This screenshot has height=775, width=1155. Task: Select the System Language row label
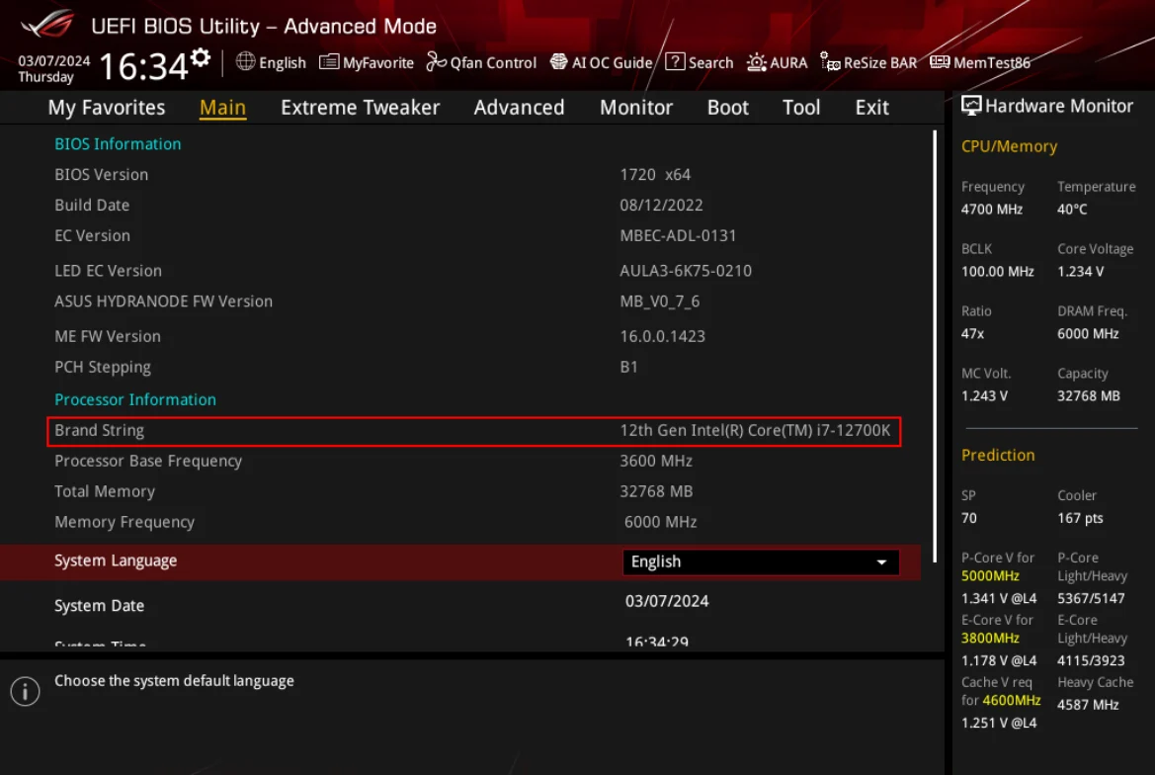pos(116,560)
